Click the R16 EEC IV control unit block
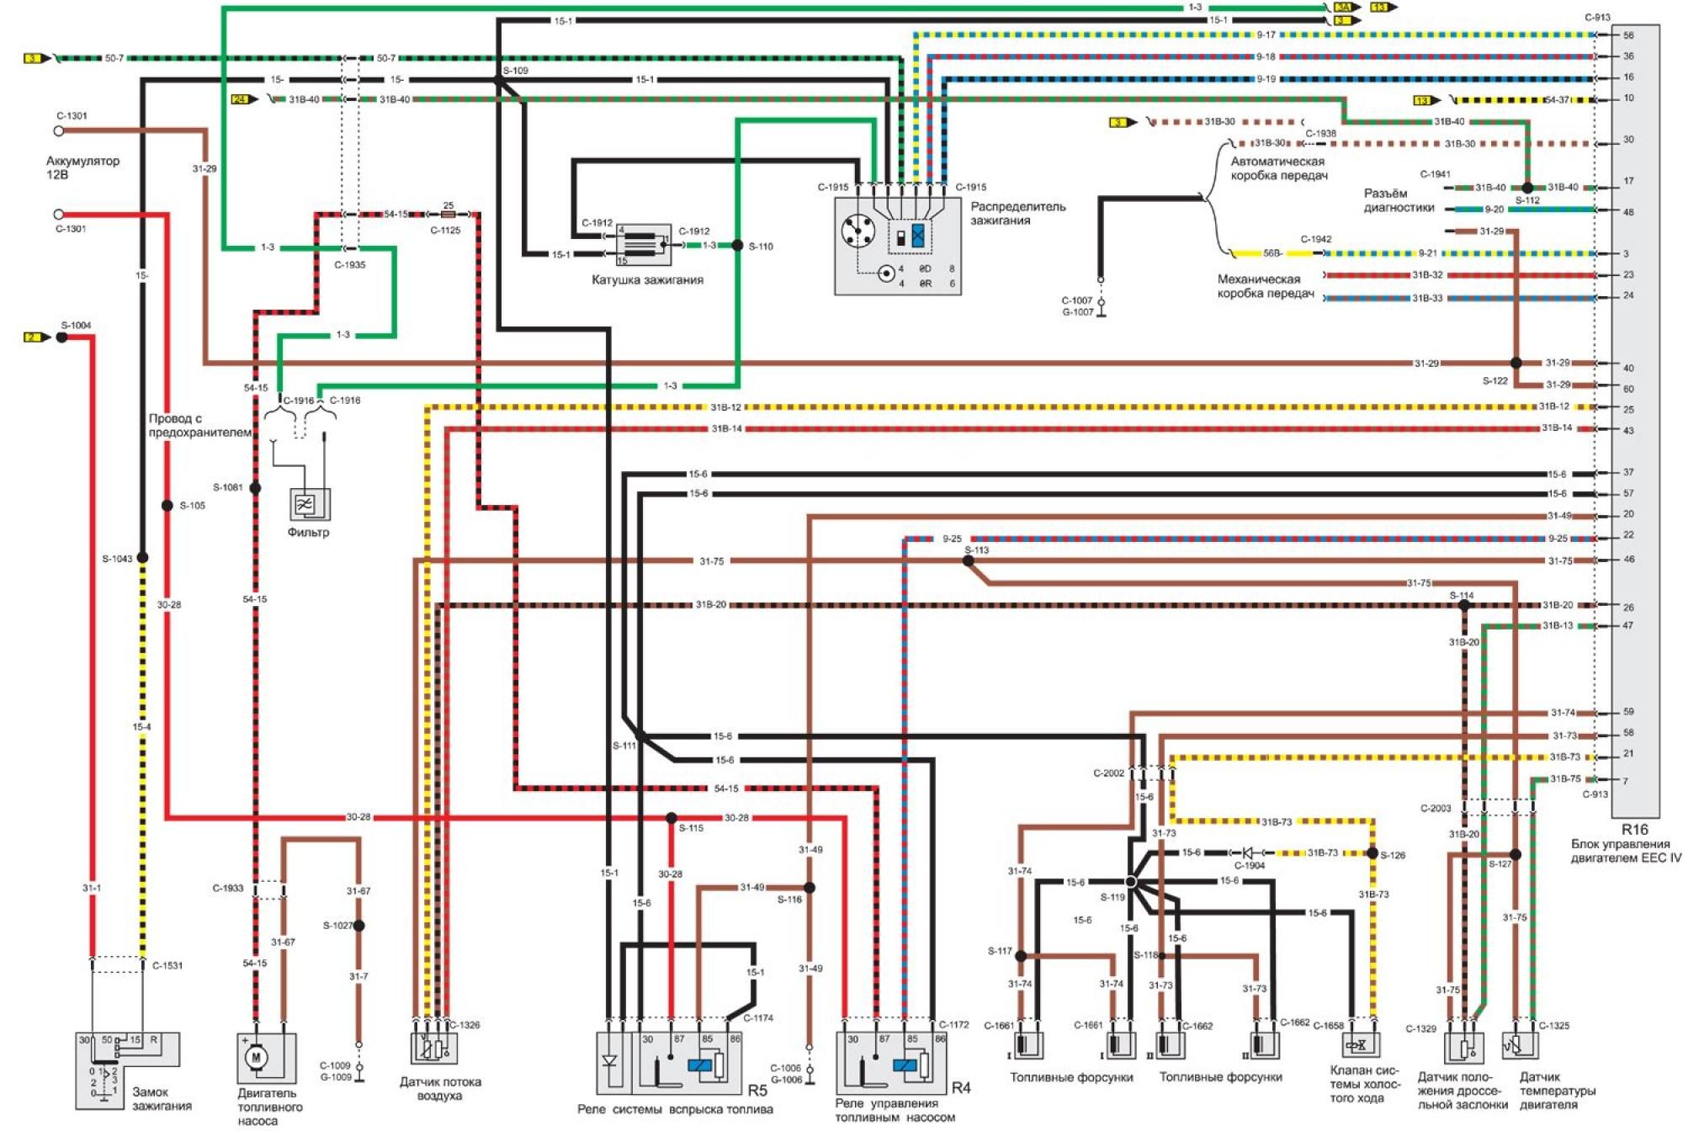 pos(1635,421)
